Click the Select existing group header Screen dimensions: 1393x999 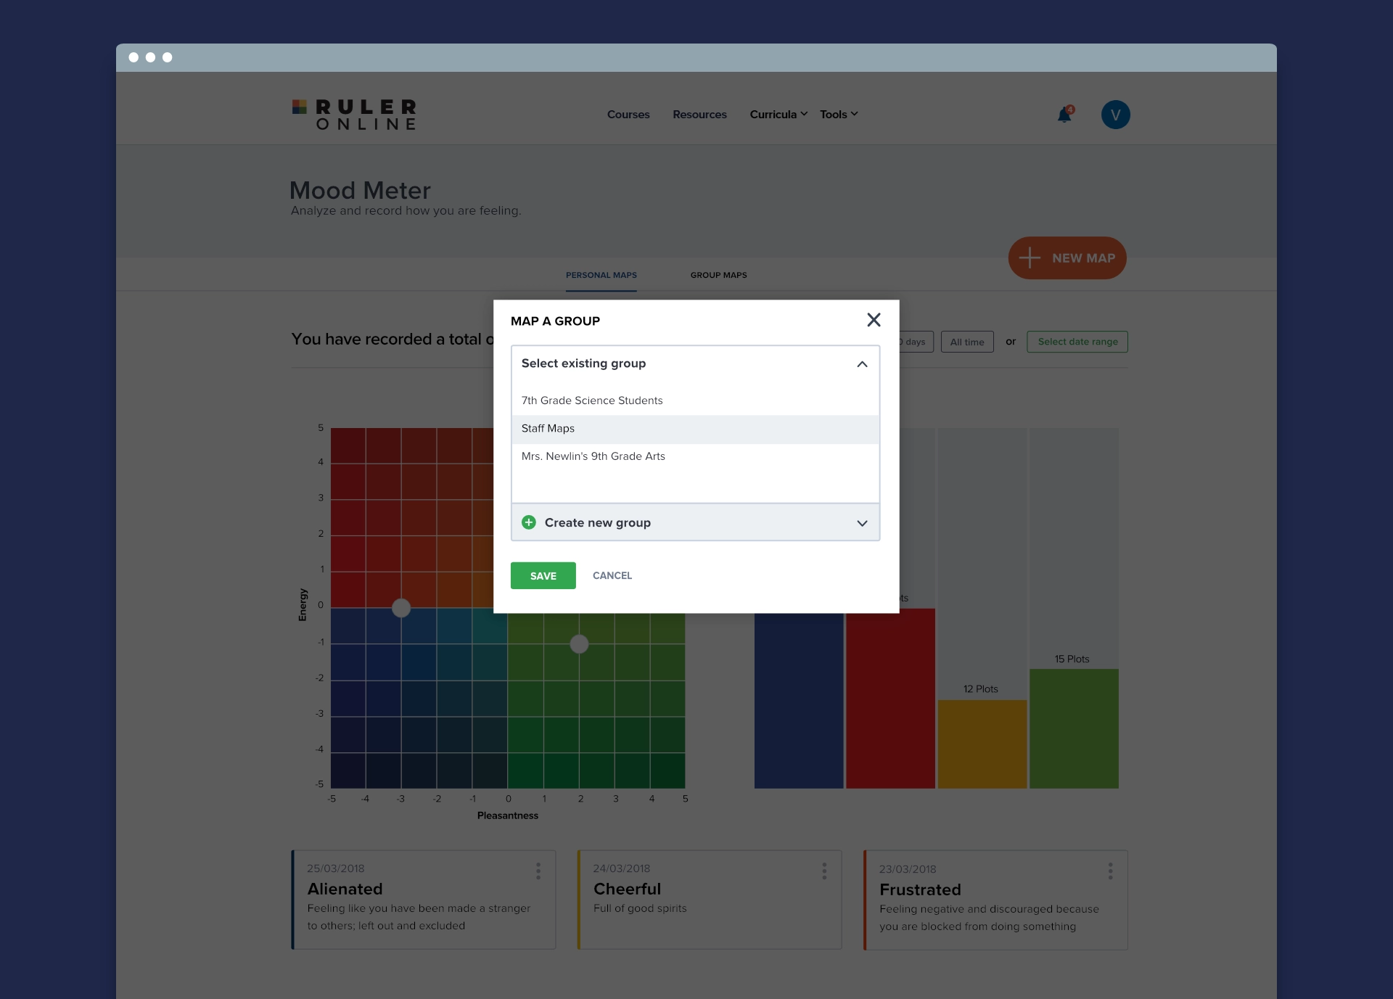pyautogui.click(x=695, y=363)
